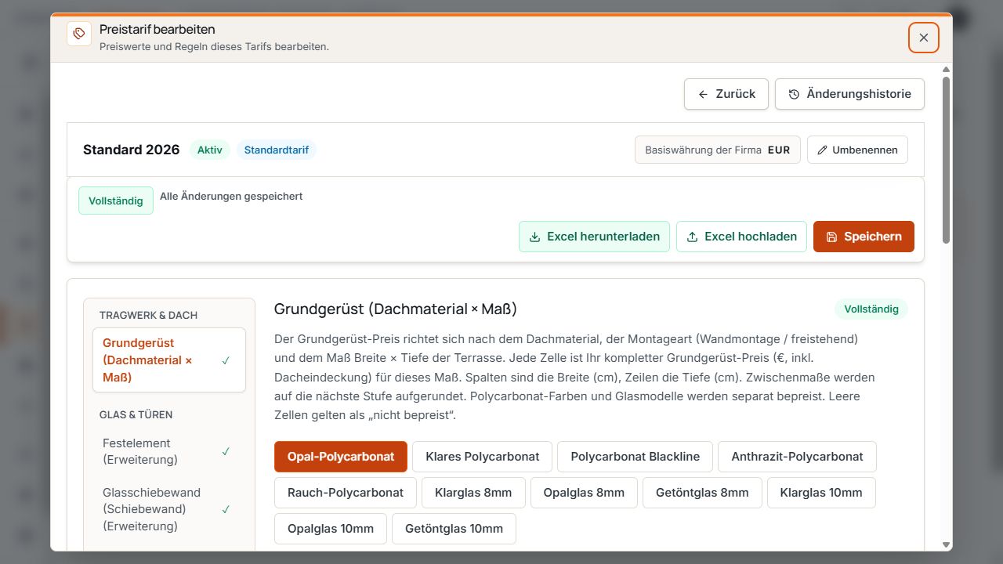Click the Standardtarif badge
The image size is (1003, 564).
tap(277, 150)
